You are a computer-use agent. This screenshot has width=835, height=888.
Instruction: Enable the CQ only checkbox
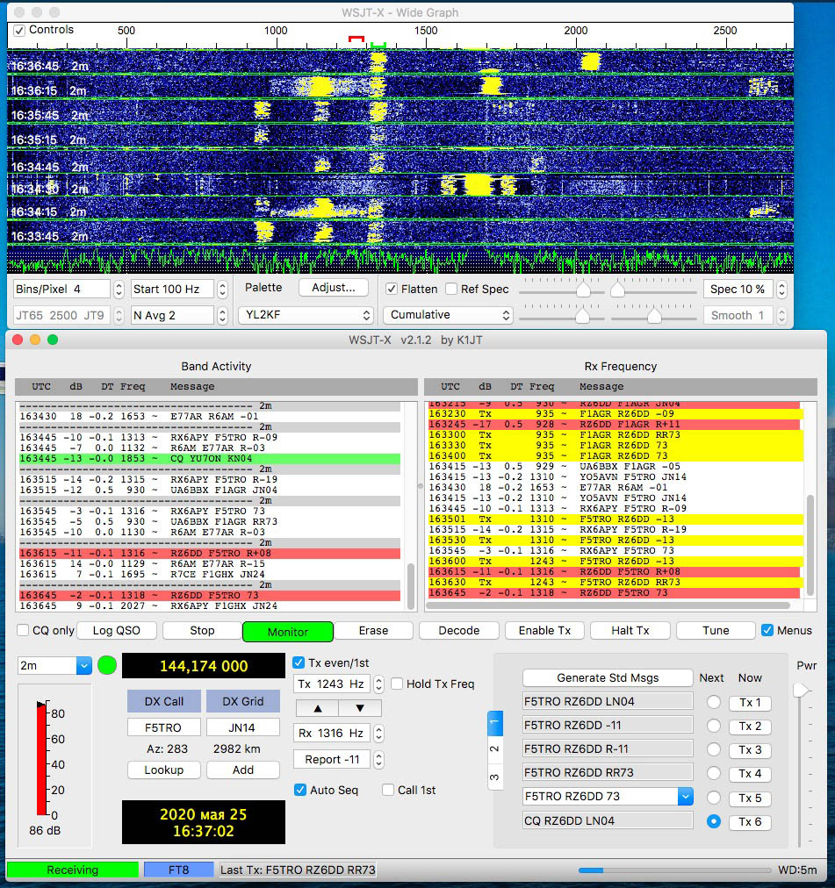pyautogui.click(x=23, y=630)
